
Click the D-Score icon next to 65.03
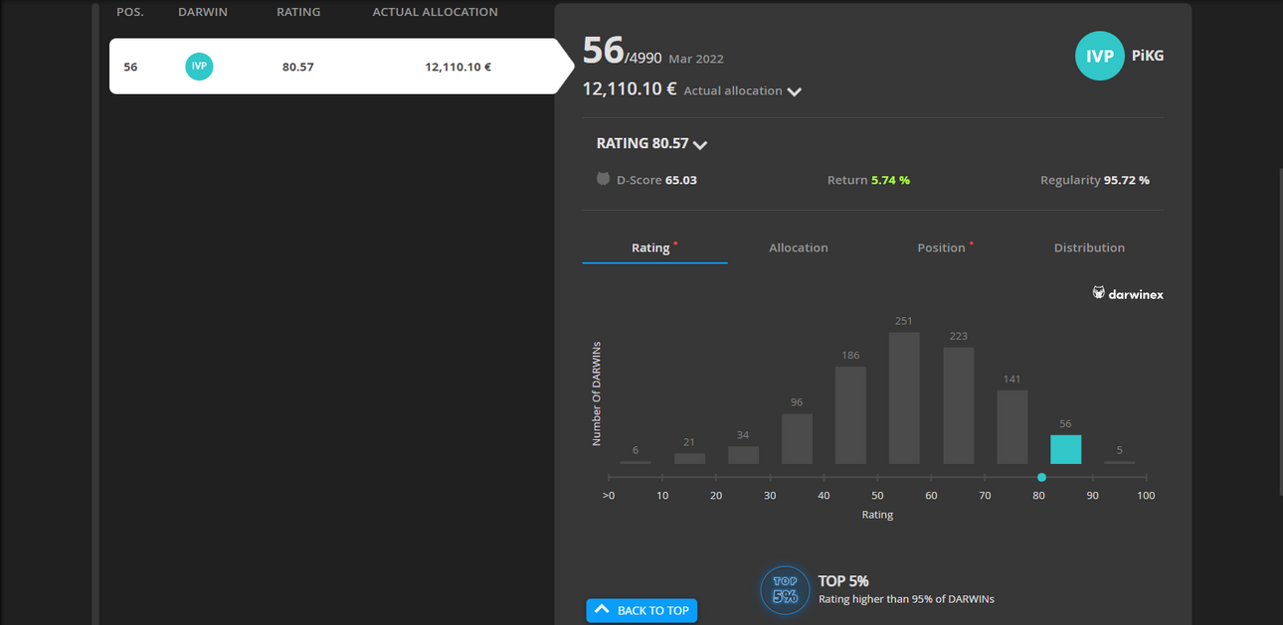[603, 179]
